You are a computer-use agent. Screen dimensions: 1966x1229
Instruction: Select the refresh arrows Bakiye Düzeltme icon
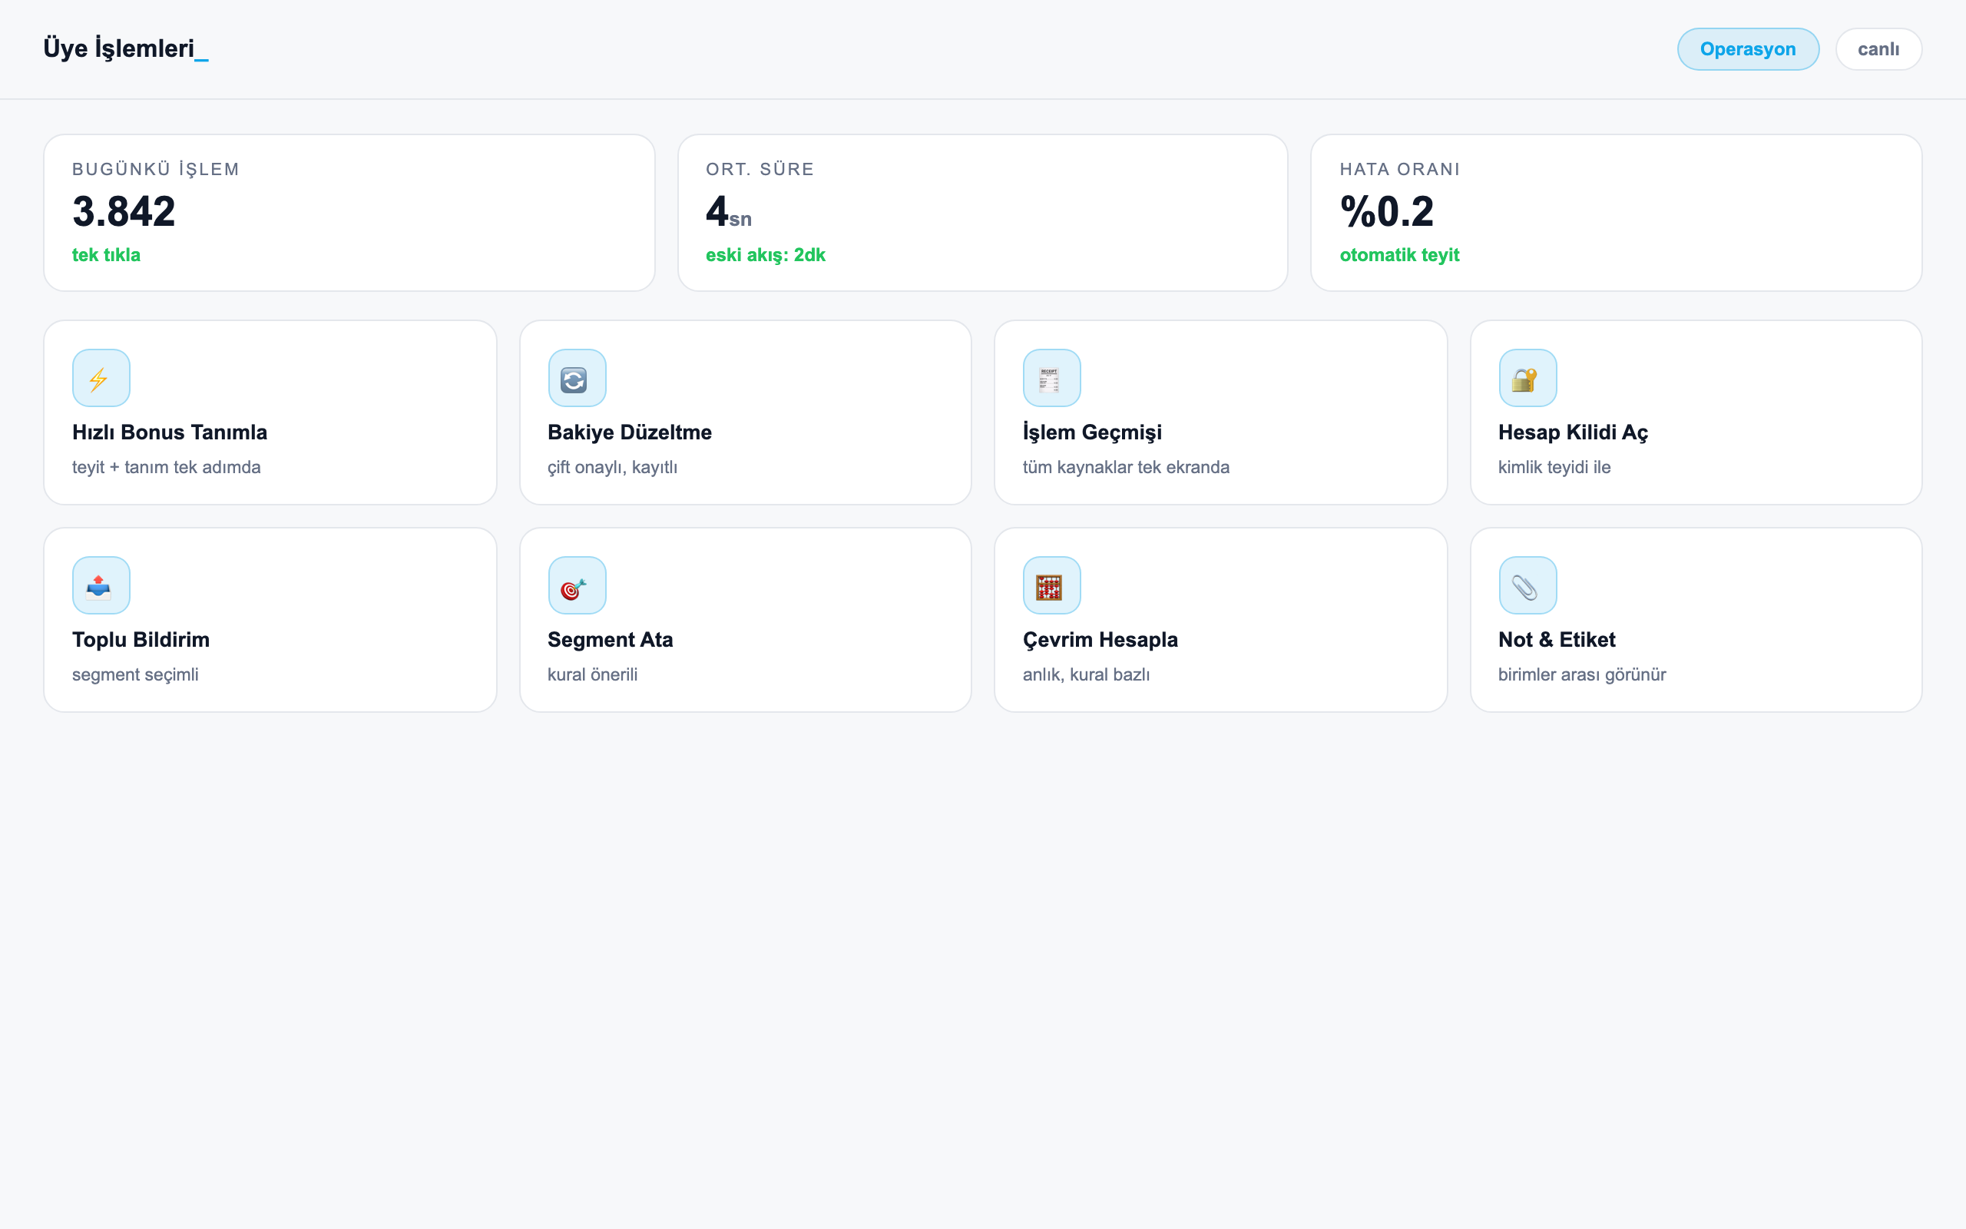[577, 378]
